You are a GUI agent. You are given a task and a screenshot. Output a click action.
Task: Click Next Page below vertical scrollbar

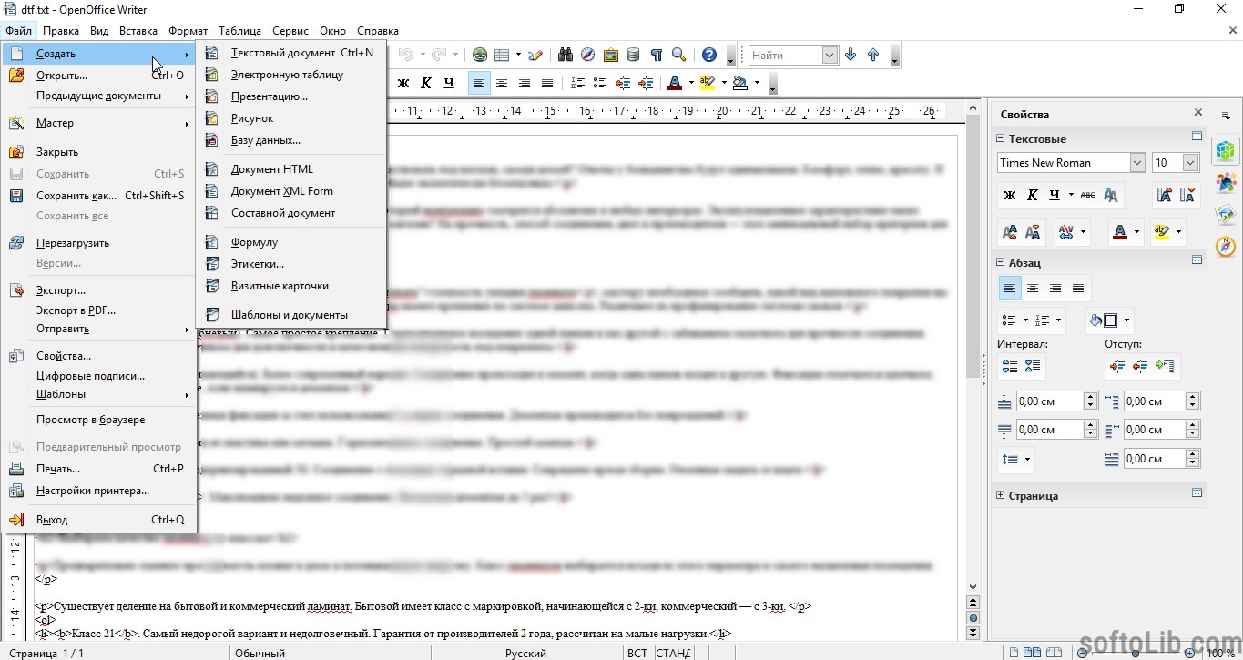point(973,632)
